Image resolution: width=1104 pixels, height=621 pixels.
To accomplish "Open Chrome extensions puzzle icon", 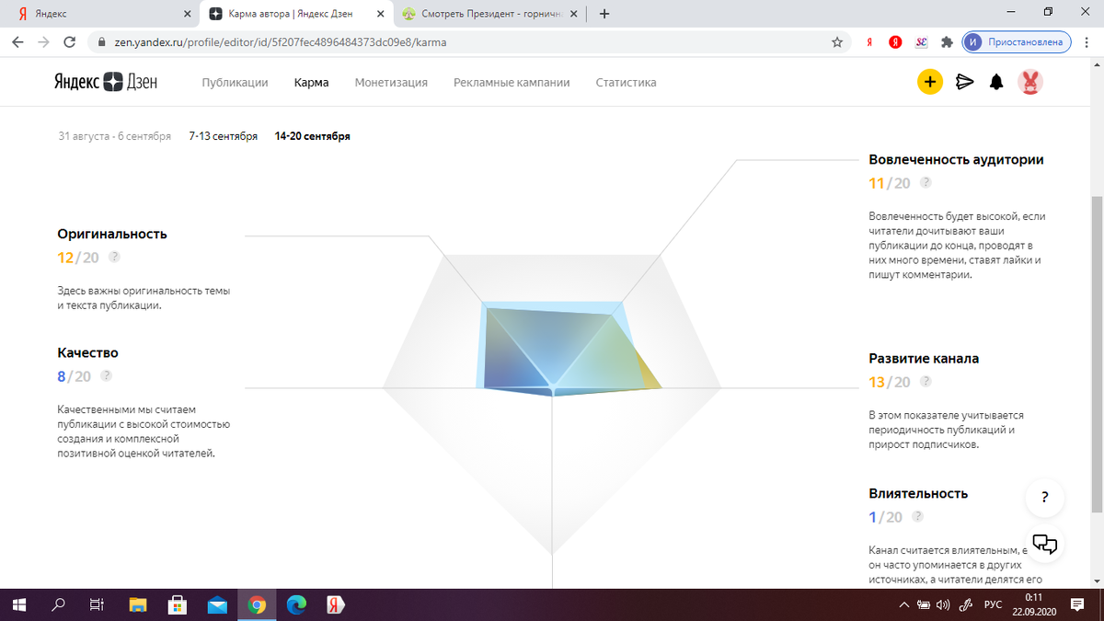I will pos(947,41).
